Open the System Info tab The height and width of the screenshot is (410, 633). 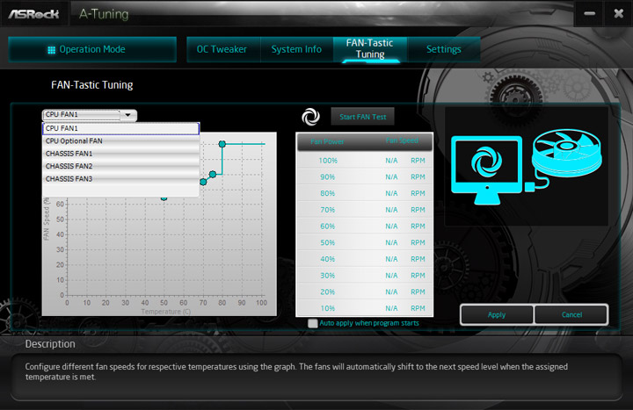tap(297, 49)
